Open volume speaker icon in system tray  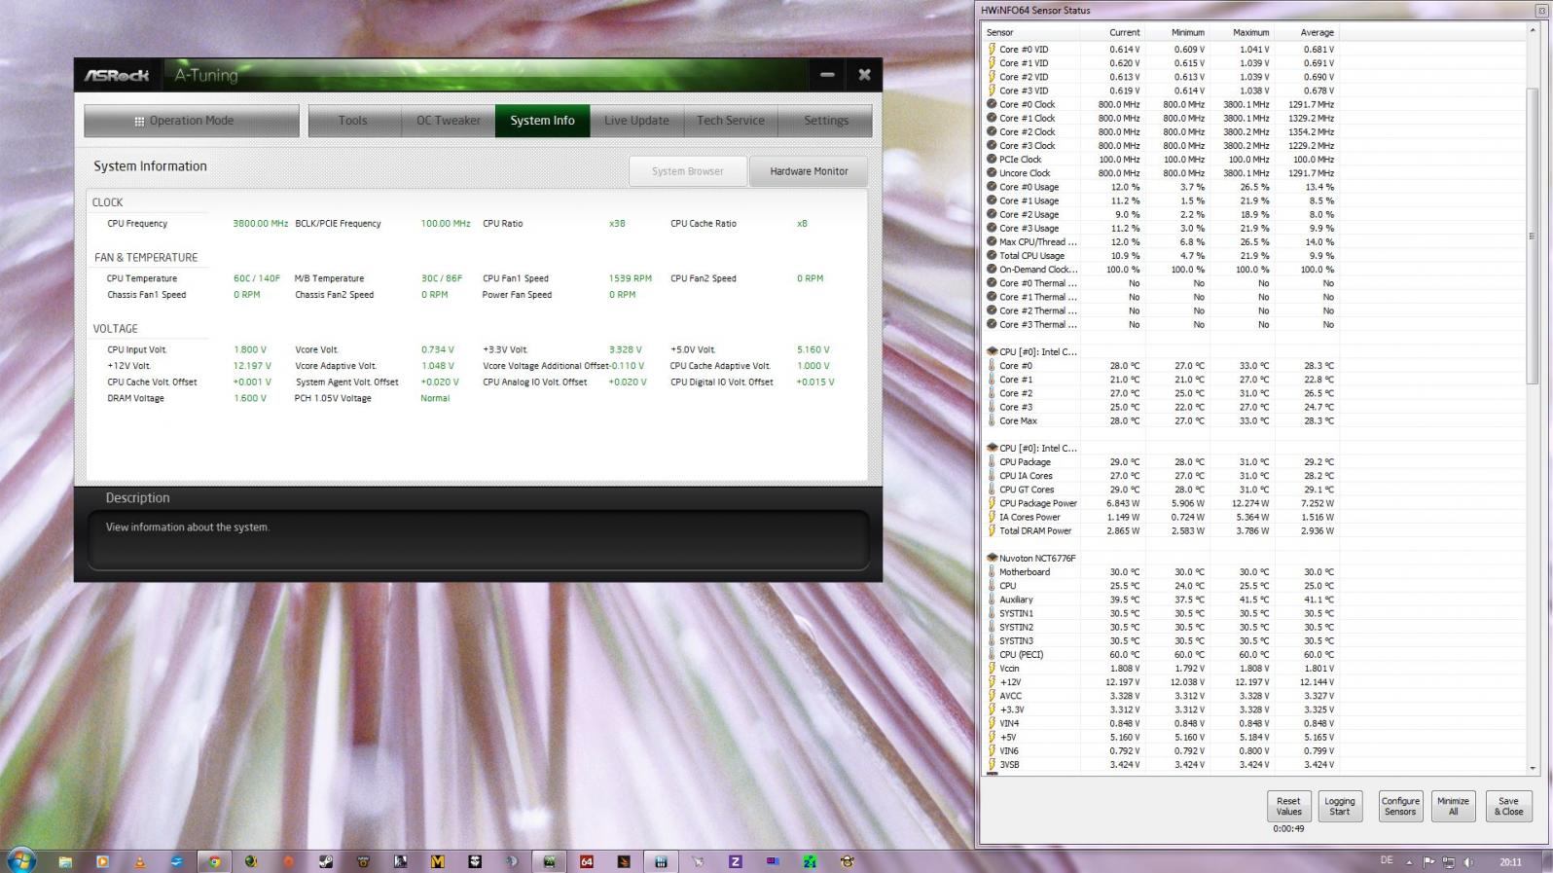click(x=1467, y=861)
